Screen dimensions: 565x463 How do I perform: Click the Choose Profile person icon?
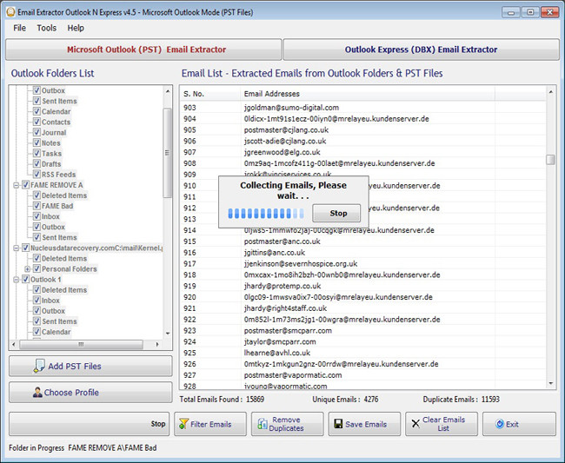[x=37, y=392]
